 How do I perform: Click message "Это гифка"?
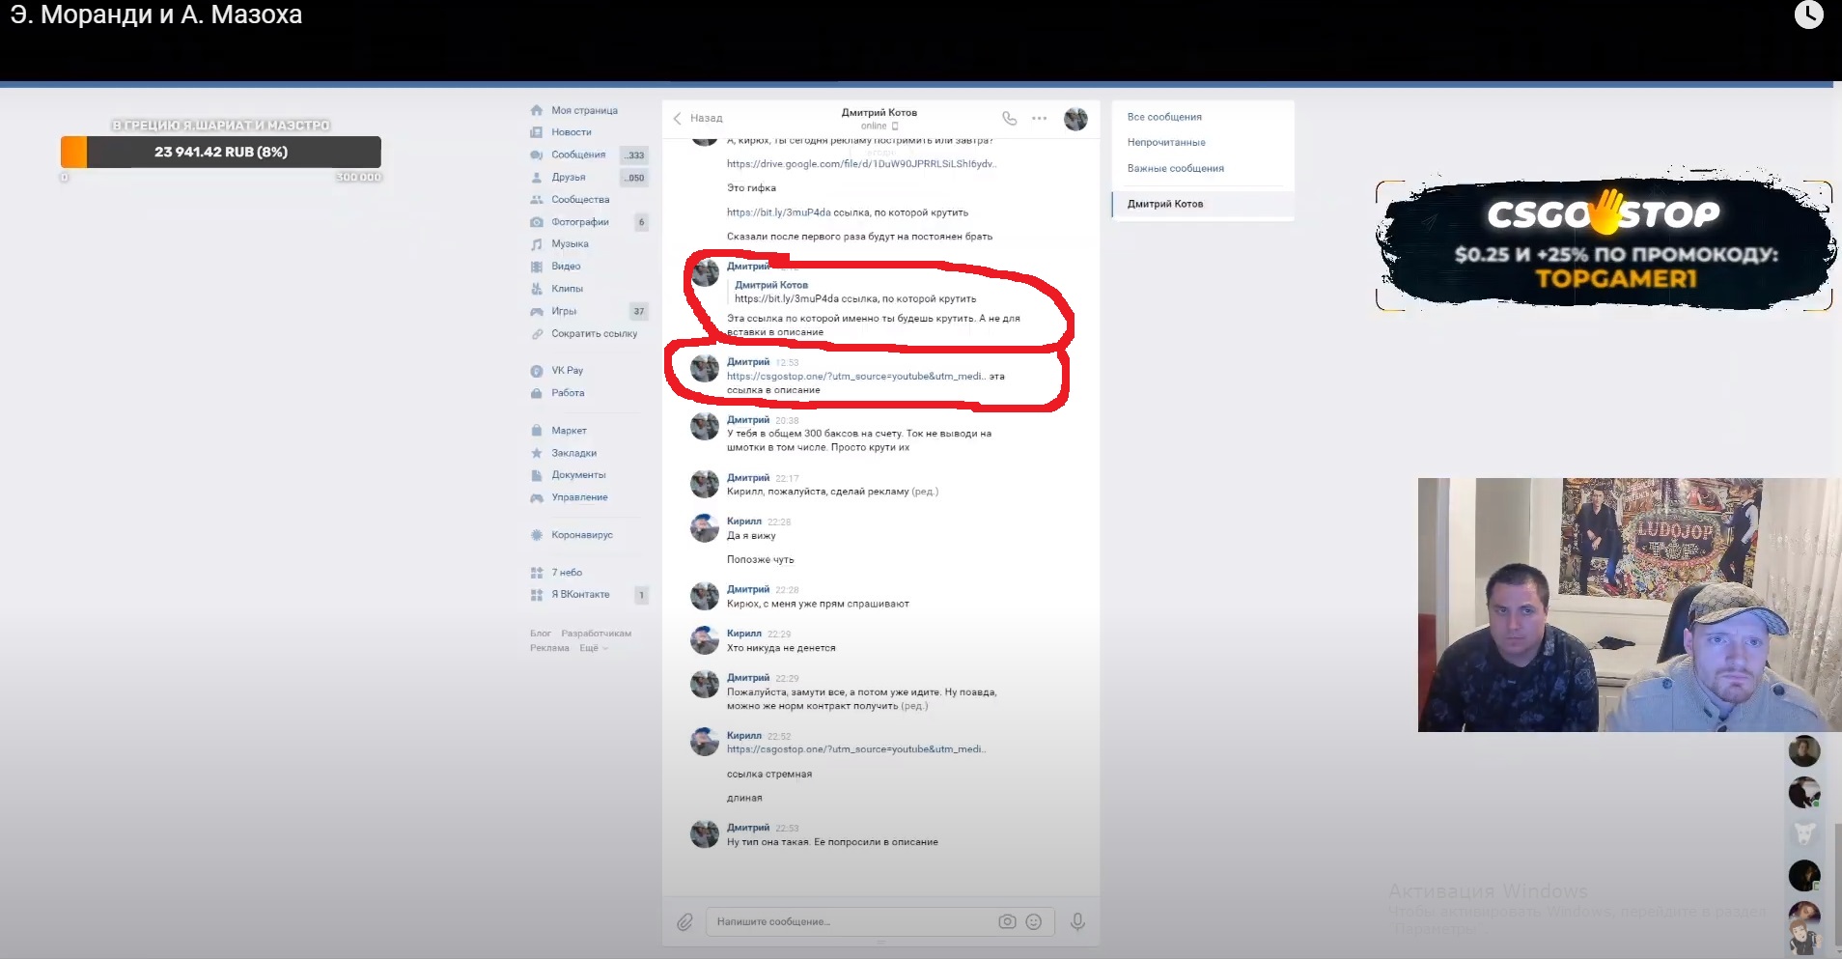(751, 188)
